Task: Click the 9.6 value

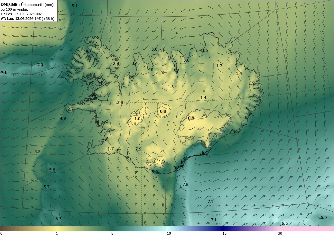Action: pyautogui.click(x=285, y=223)
